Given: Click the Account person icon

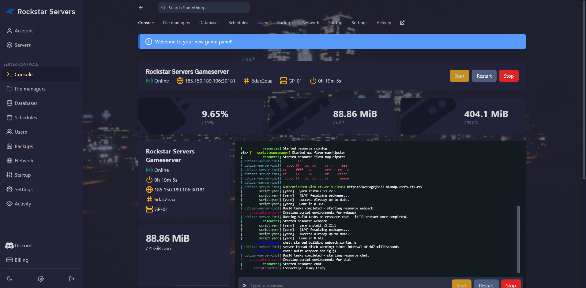Looking at the screenshot, I should 9,31.
